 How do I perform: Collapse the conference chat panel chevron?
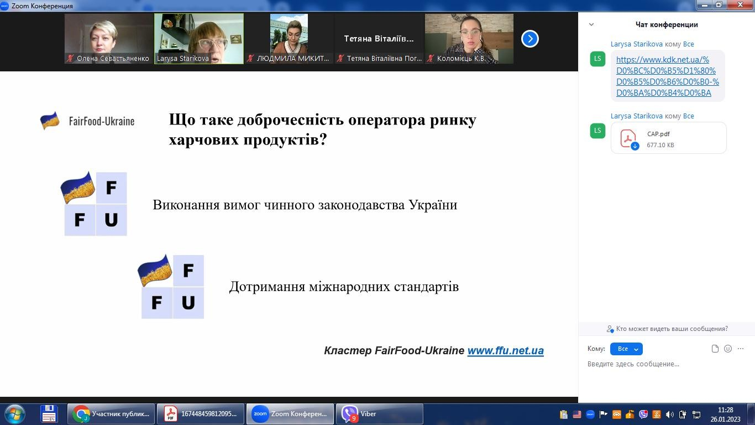(x=591, y=24)
